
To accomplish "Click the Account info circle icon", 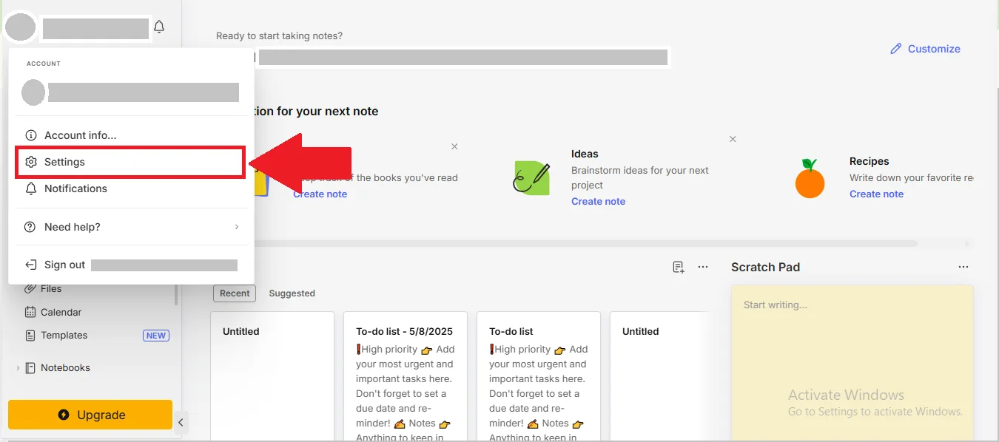I will (31, 135).
